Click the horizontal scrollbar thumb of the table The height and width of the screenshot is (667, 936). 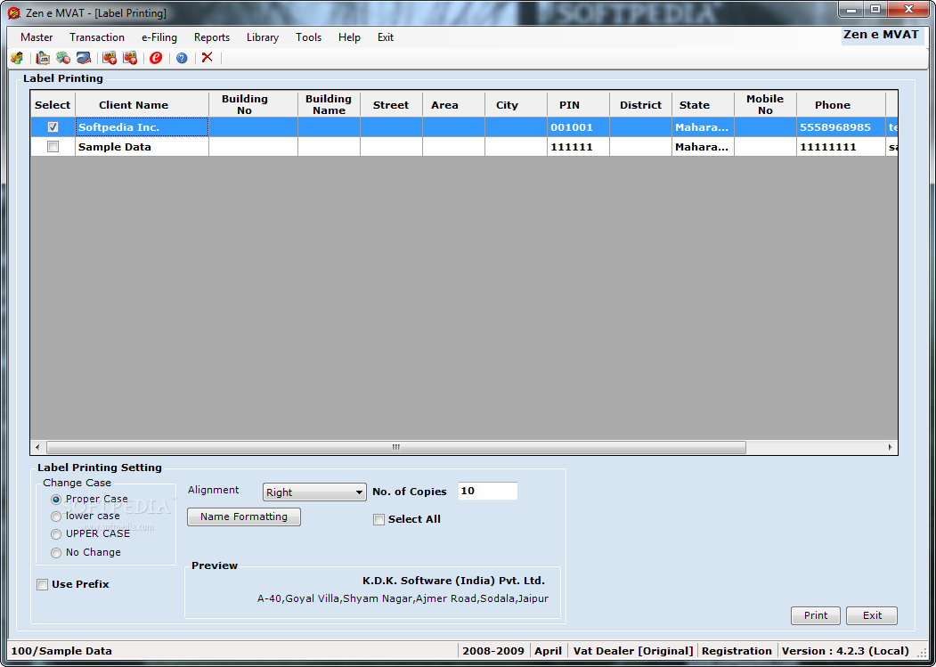395,447
